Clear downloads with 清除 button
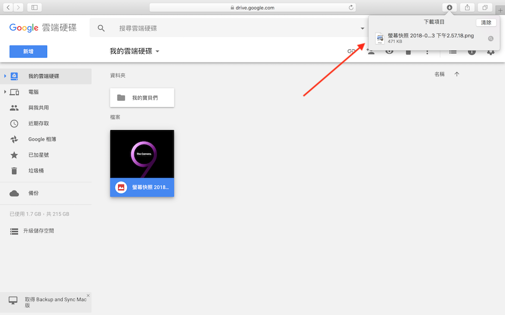The height and width of the screenshot is (315, 505). pos(486,23)
